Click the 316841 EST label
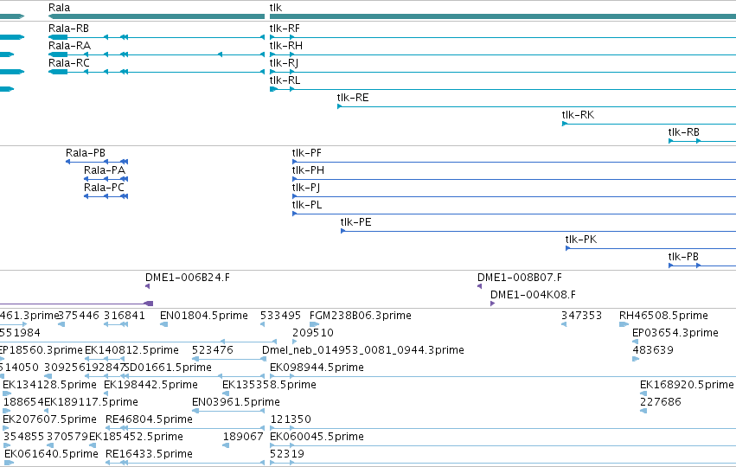This screenshot has width=736, height=467. (125, 316)
